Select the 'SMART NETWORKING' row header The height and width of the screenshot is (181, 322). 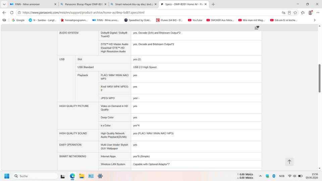[x=78, y=161]
